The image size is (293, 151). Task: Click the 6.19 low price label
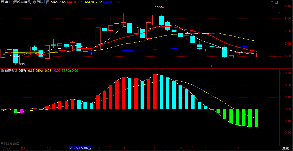coord(22,64)
